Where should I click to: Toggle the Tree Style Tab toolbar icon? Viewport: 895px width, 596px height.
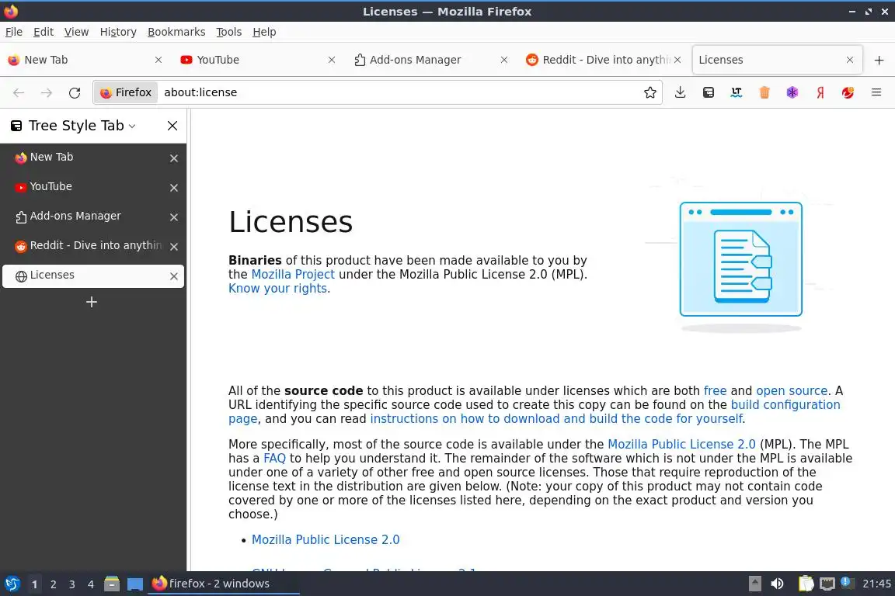(709, 92)
